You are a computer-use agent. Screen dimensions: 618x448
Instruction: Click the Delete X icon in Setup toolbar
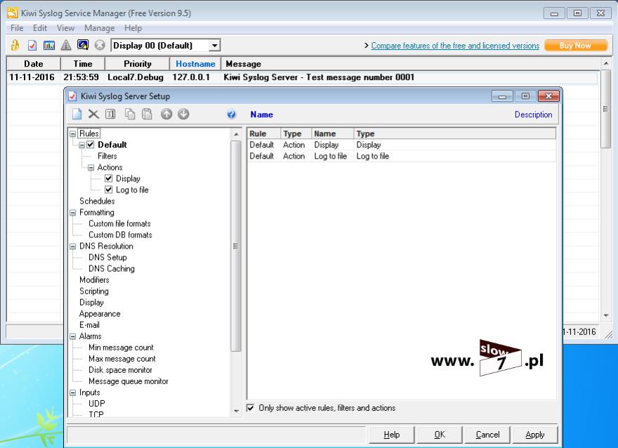[x=93, y=114]
